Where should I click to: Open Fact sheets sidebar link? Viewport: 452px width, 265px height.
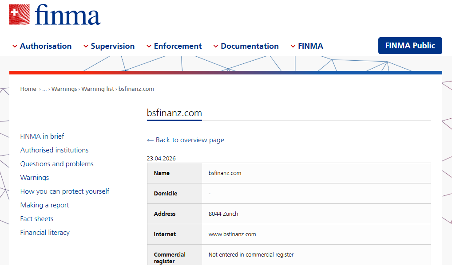(37, 219)
